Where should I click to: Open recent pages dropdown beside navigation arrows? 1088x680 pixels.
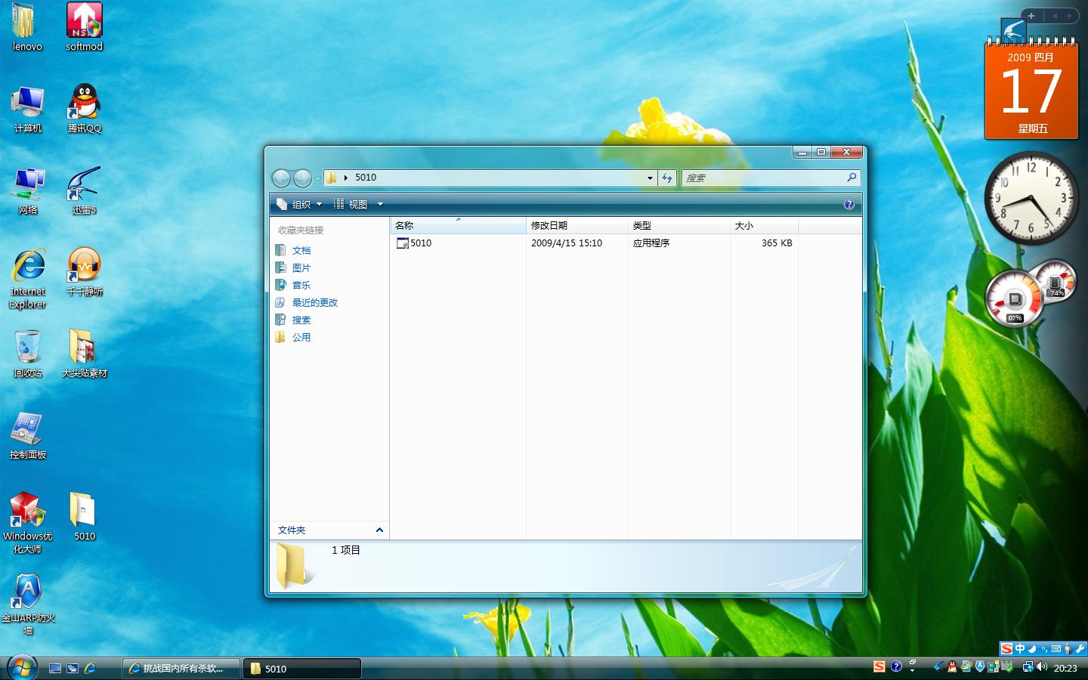[x=317, y=178]
